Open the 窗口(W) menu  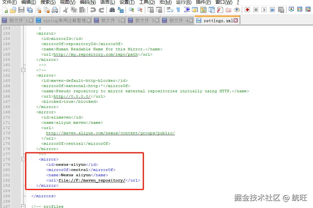pyautogui.click(x=224, y=2)
